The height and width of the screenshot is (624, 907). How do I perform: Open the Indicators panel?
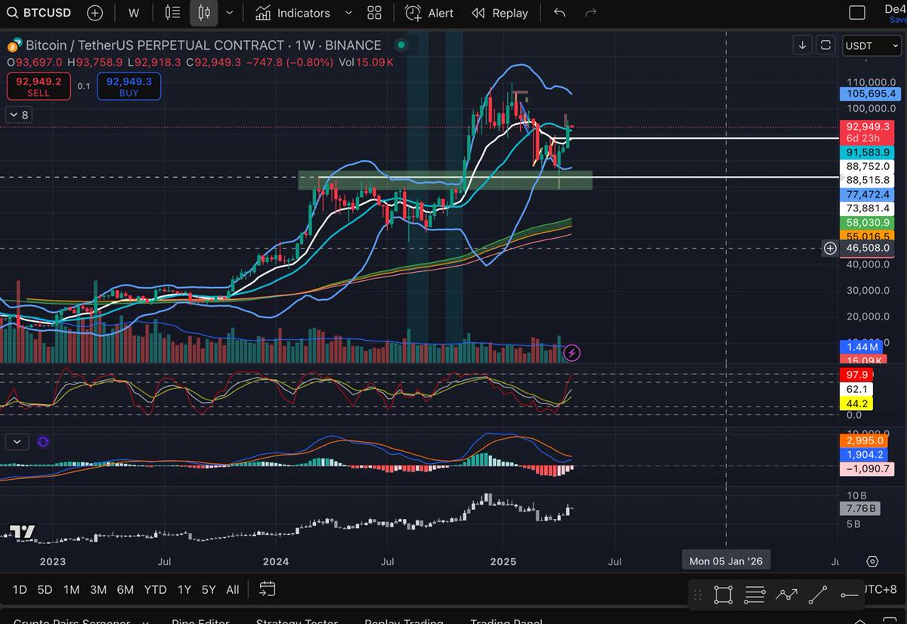(293, 13)
